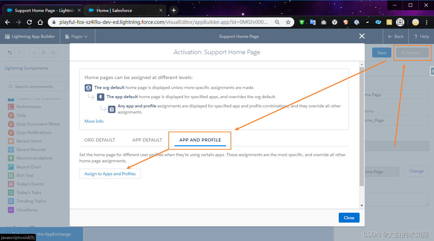The height and width of the screenshot is (241, 434).
Task: Click the browser address bar URL
Action: click(163, 22)
